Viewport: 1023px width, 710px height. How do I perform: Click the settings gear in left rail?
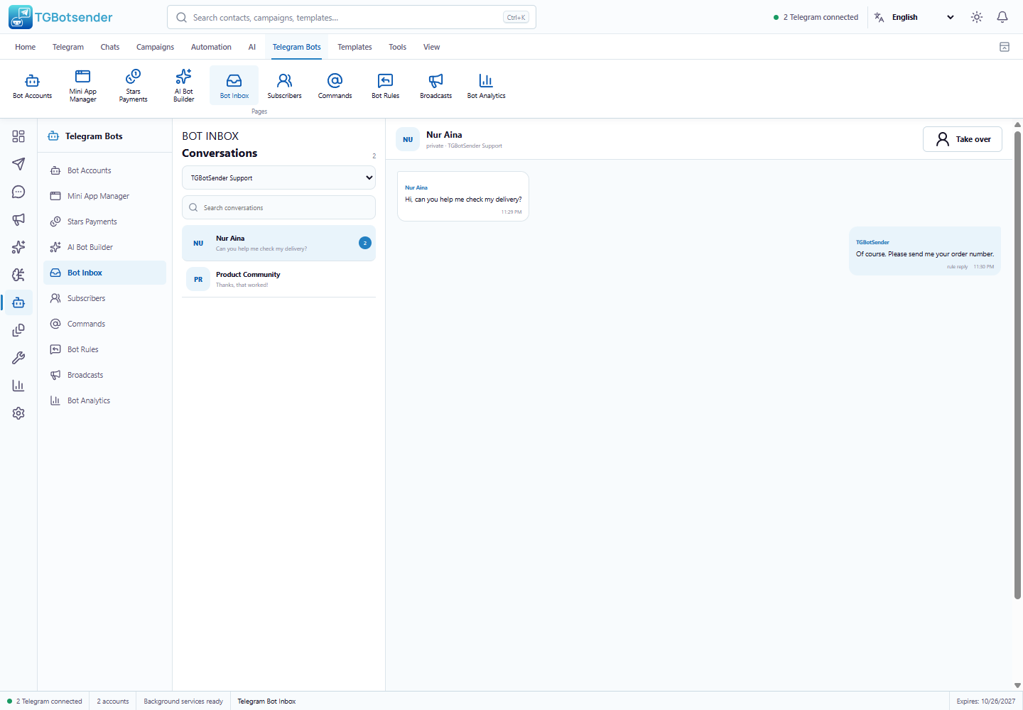coord(18,413)
